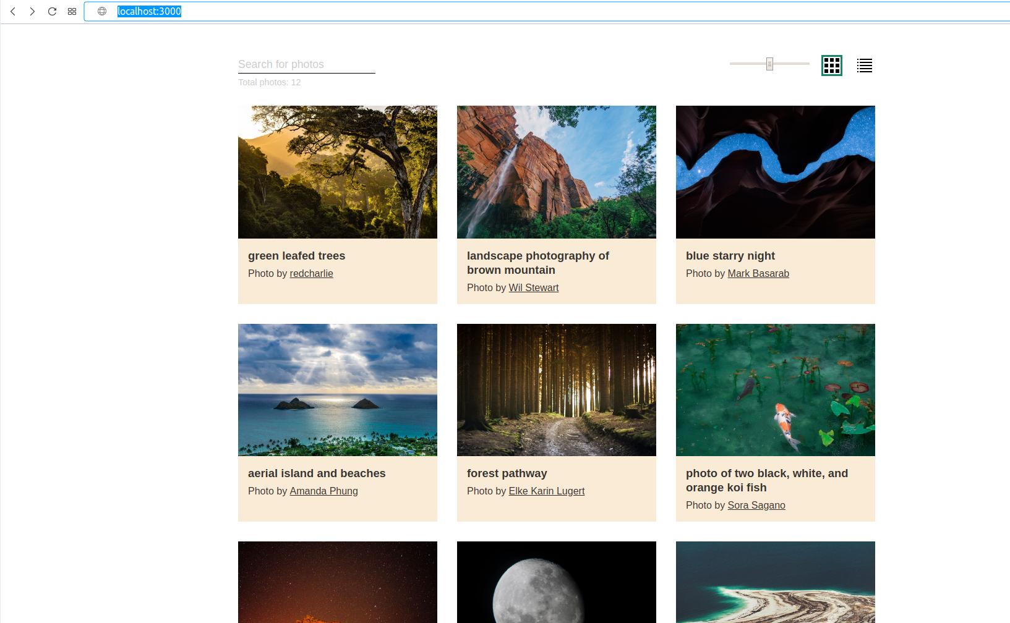Viewport: 1010px width, 623px height.
Task: Focus the Search for photos field
Action: click(306, 64)
